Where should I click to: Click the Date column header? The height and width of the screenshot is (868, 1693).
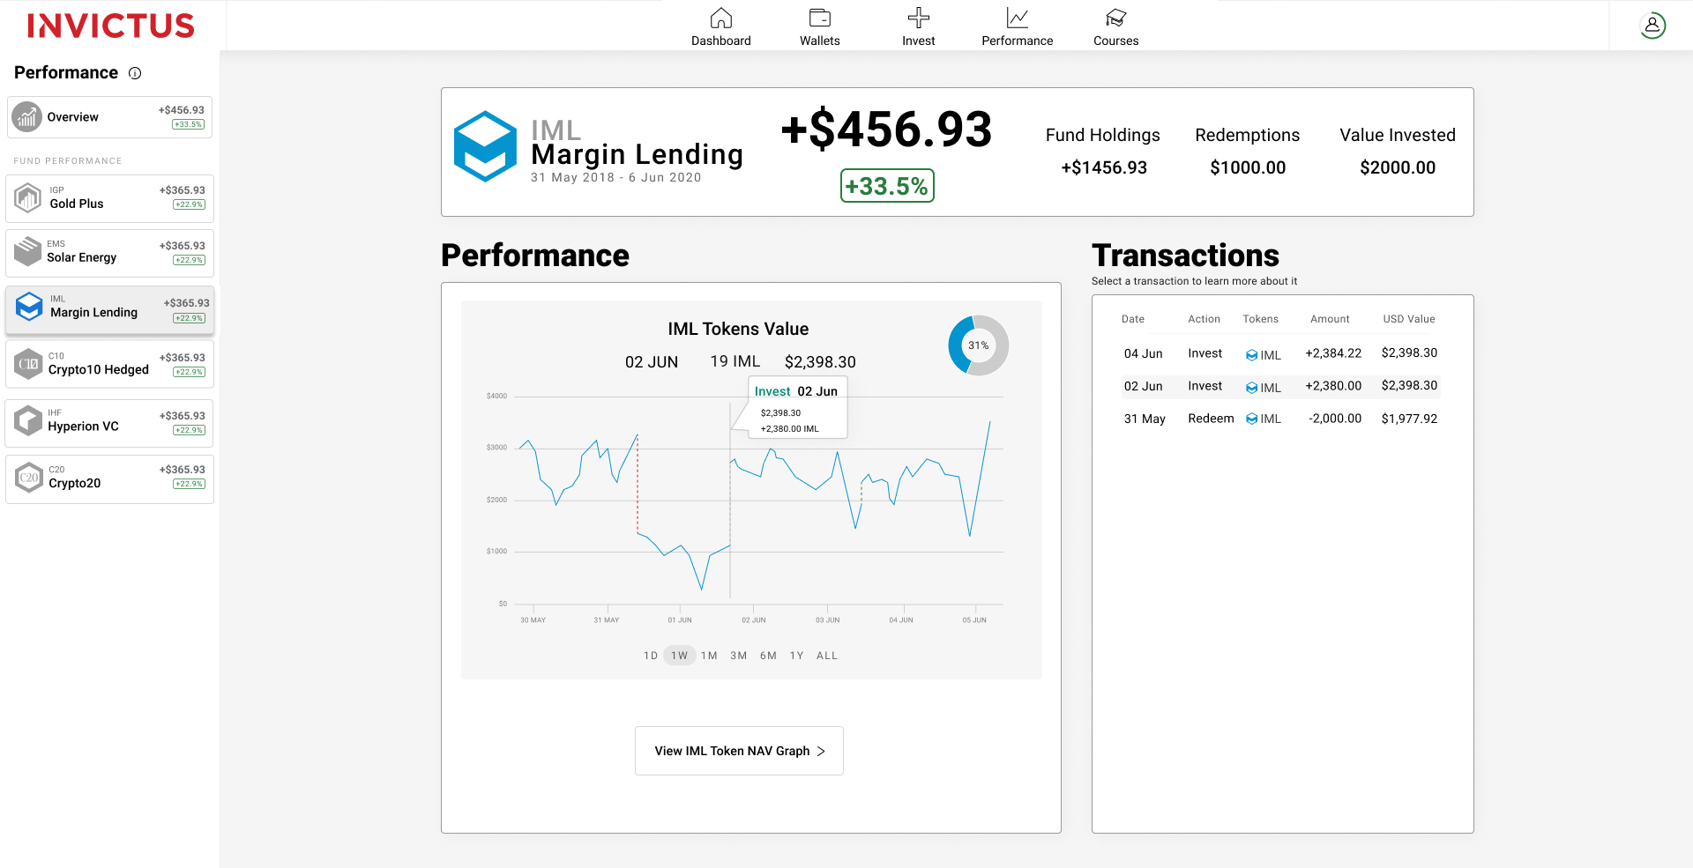(1133, 319)
